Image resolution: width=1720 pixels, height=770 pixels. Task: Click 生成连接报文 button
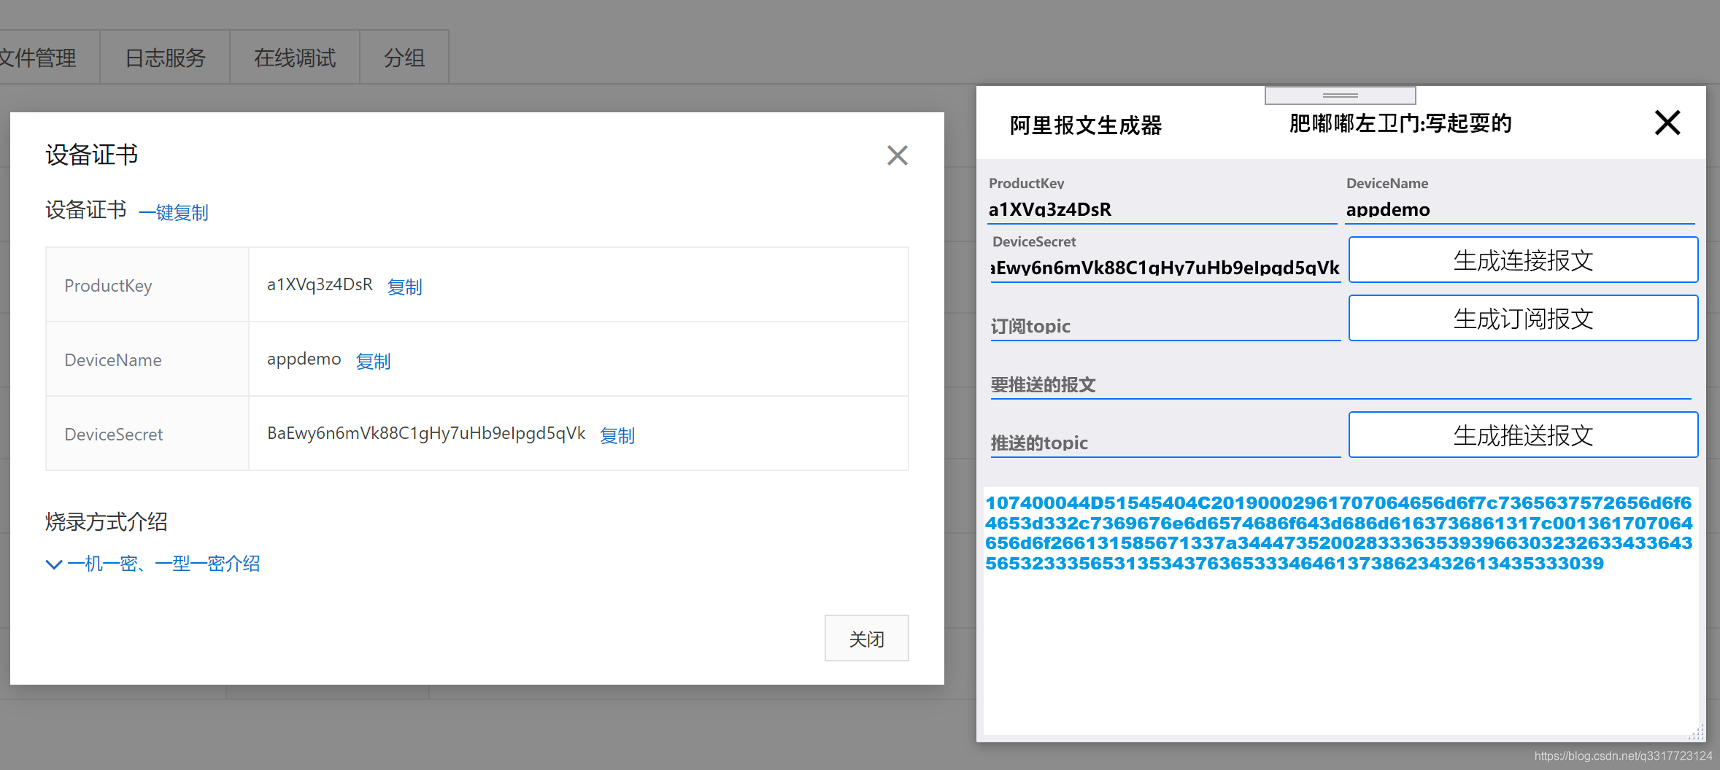tap(1523, 260)
